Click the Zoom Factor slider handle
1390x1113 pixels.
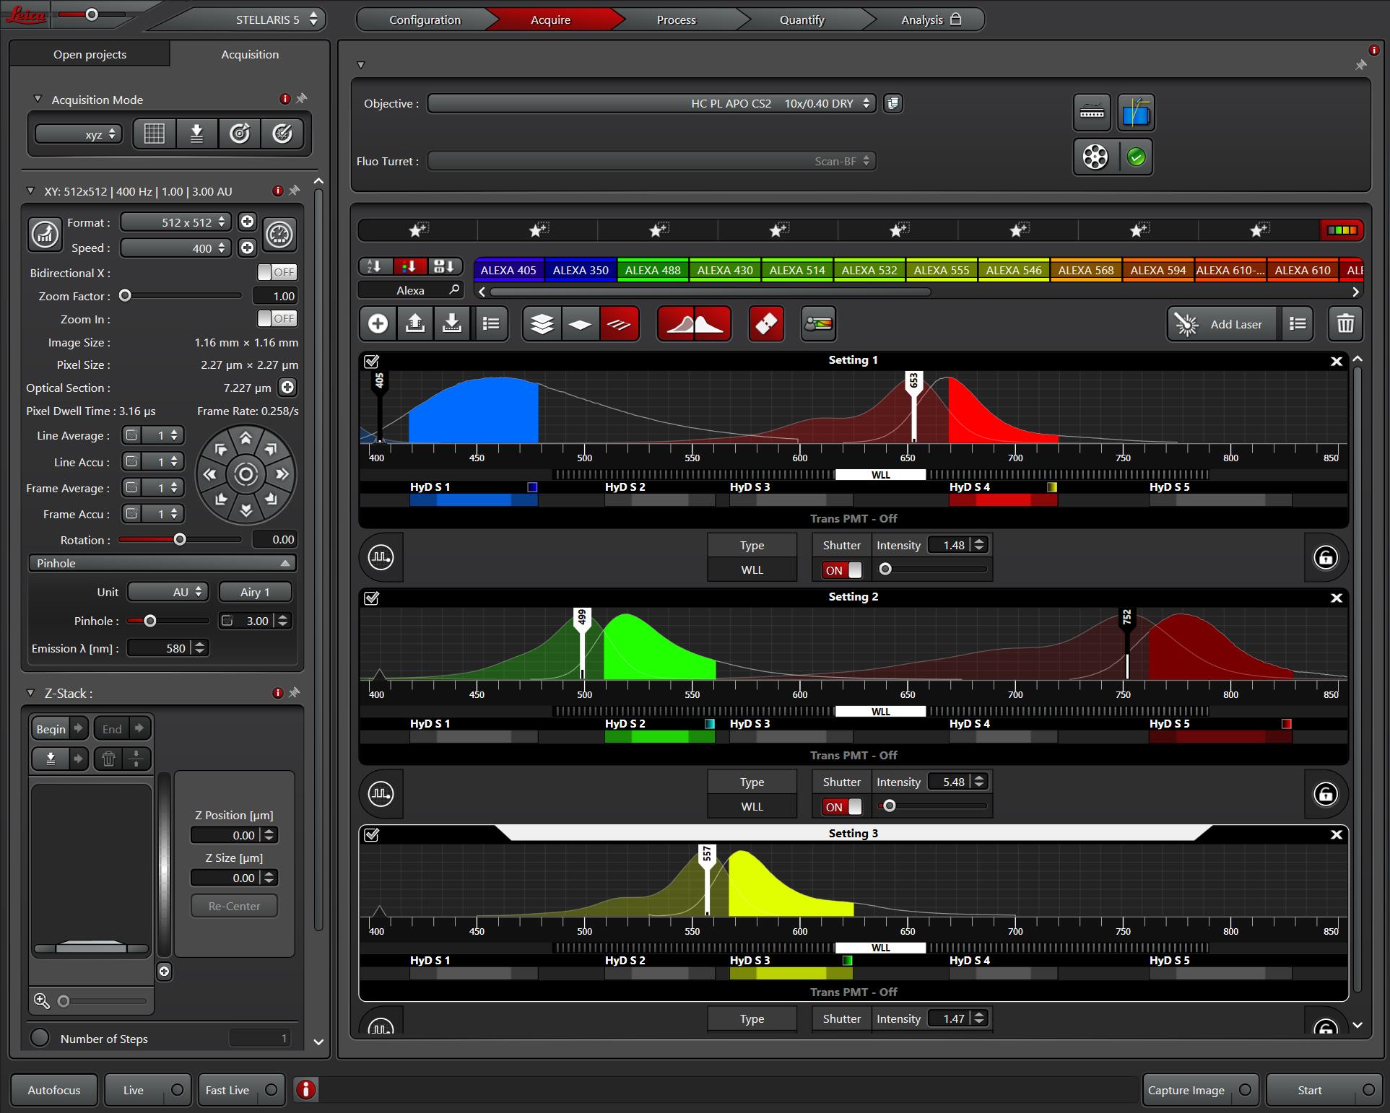pos(125,295)
